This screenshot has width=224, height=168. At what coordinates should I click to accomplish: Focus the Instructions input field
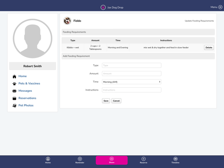[131, 90]
